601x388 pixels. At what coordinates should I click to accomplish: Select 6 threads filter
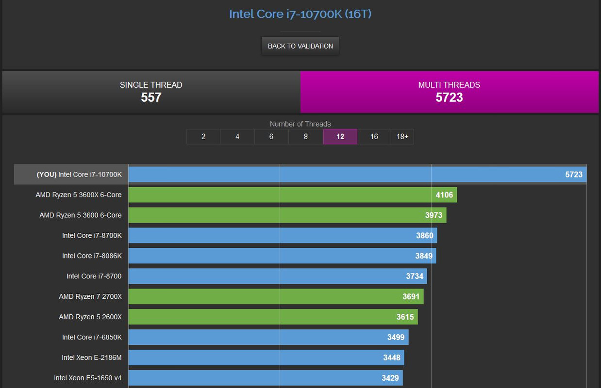tap(271, 137)
